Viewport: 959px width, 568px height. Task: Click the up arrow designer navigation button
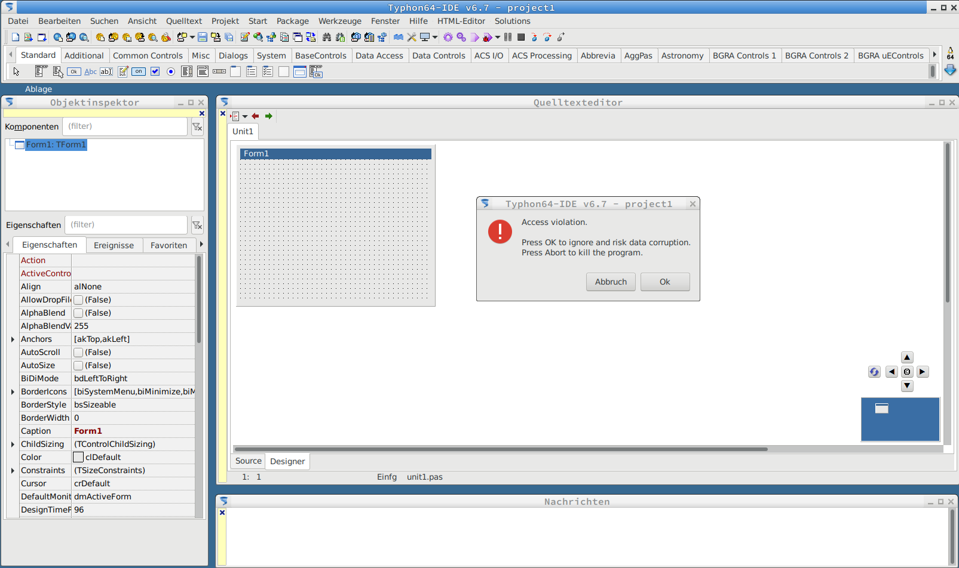(907, 357)
